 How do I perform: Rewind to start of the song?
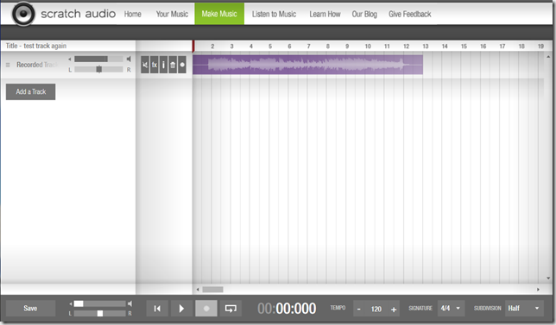157,309
